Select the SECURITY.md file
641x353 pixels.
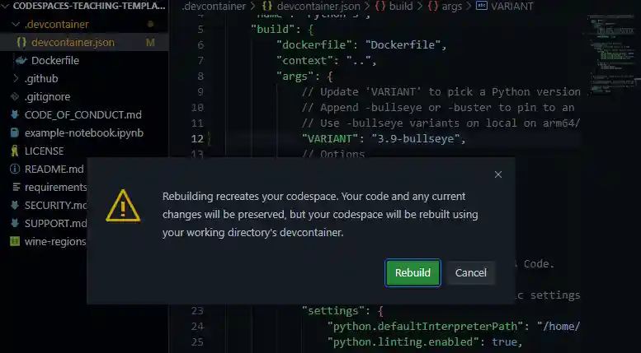click(x=55, y=205)
